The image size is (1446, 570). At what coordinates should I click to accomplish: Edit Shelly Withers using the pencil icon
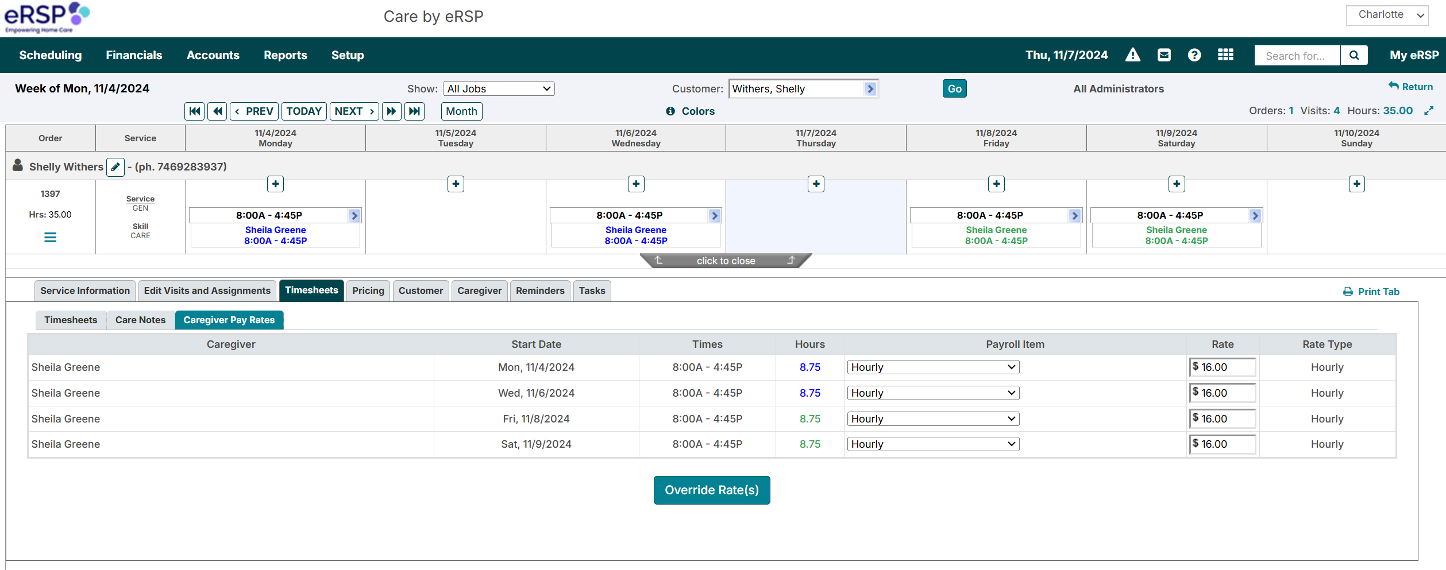(x=115, y=166)
